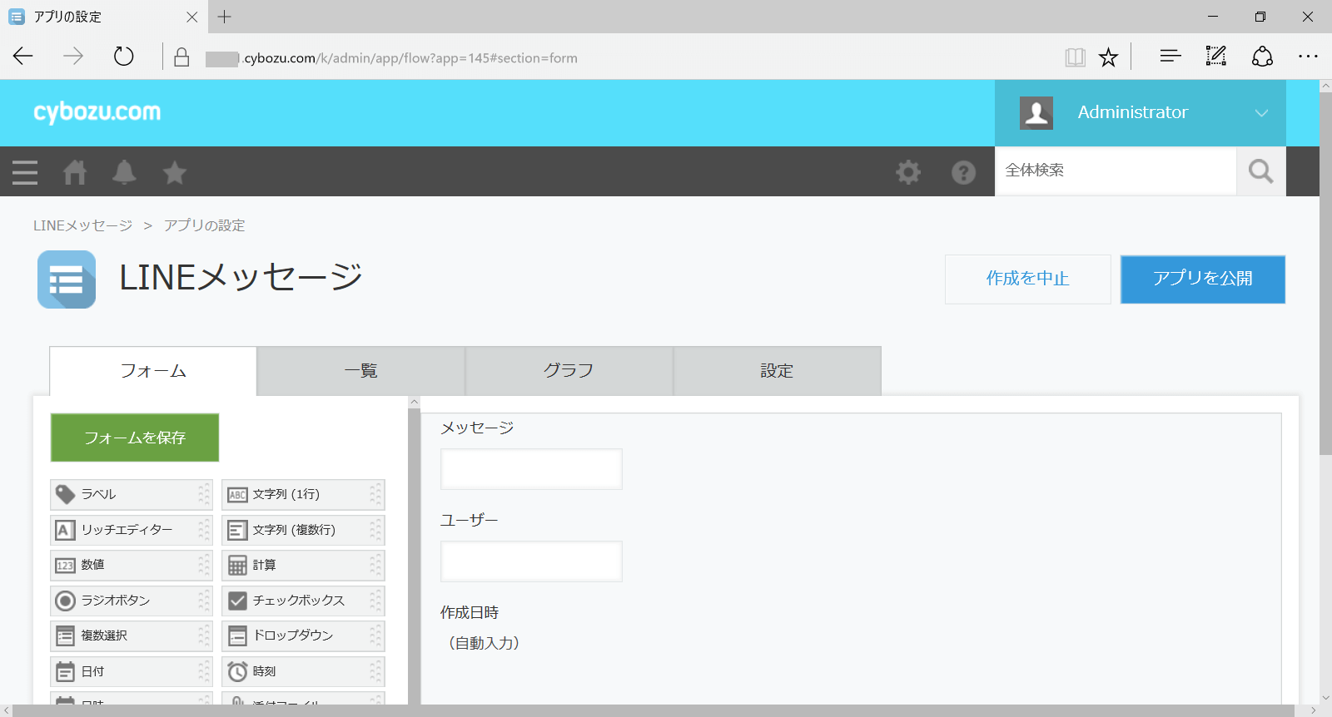This screenshot has width=1332, height=717.
Task: Select the ラベル field item
Action: pyautogui.click(x=132, y=495)
